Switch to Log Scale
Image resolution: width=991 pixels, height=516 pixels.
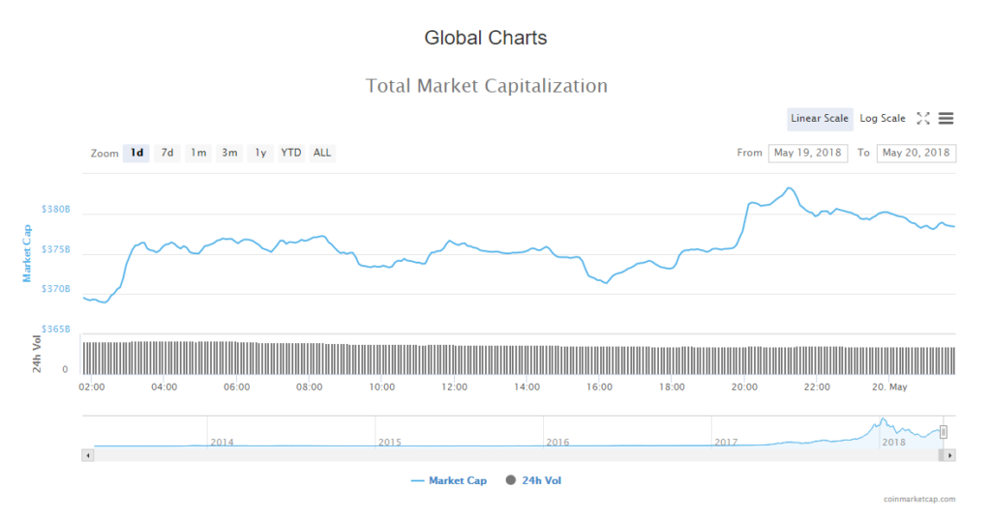click(882, 119)
